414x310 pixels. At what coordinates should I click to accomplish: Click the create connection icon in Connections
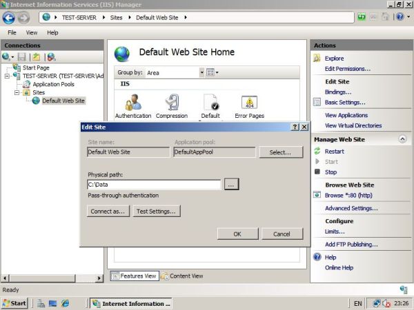6,56
